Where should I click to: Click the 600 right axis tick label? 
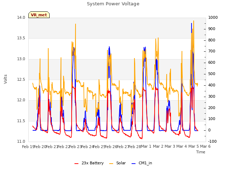[212, 62]
